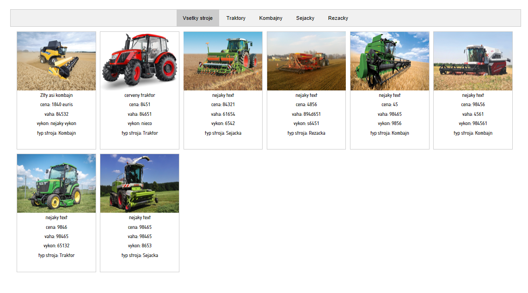Click the text vykon: 6542

223,123
